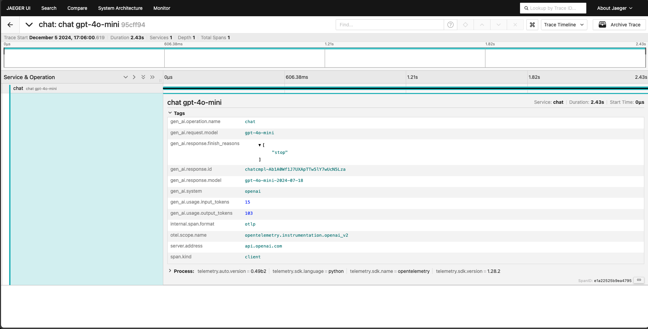Click the Find input field
The width and height of the screenshot is (648, 329).
point(390,24)
